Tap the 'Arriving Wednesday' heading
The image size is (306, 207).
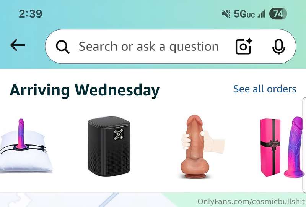click(85, 90)
